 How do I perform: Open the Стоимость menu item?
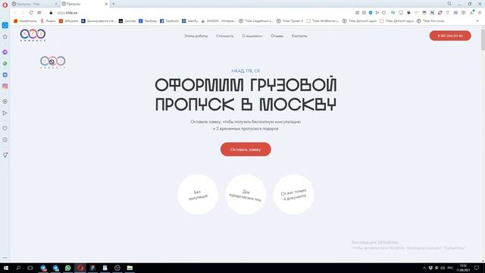click(x=225, y=36)
